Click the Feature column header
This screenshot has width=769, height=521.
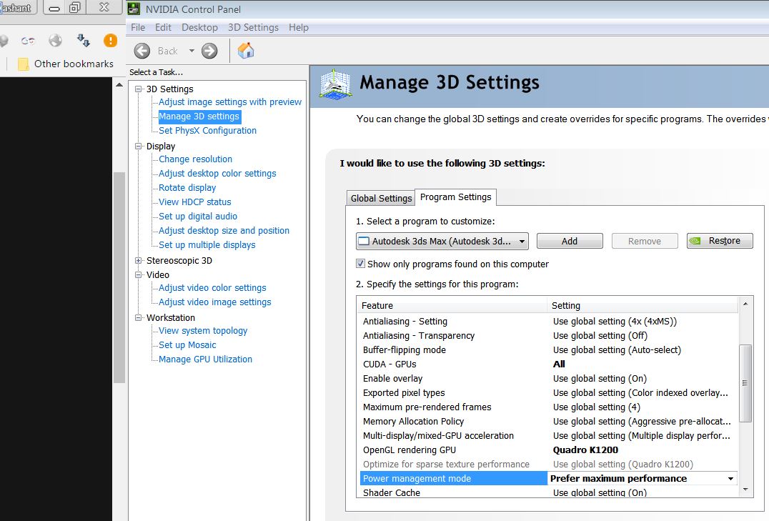coord(452,305)
